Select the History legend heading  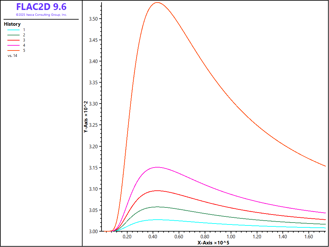(x=12, y=24)
